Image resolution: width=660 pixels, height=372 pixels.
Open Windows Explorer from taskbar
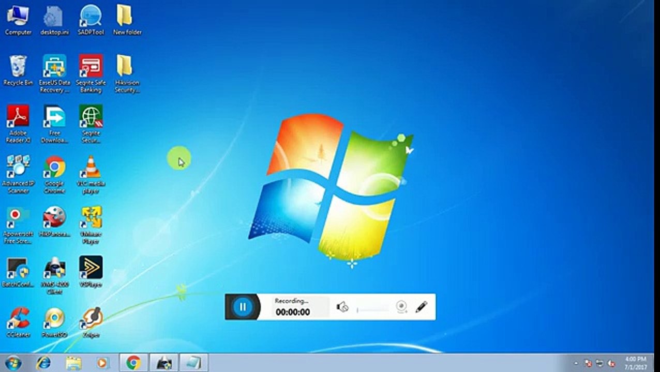[x=73, y=363]
